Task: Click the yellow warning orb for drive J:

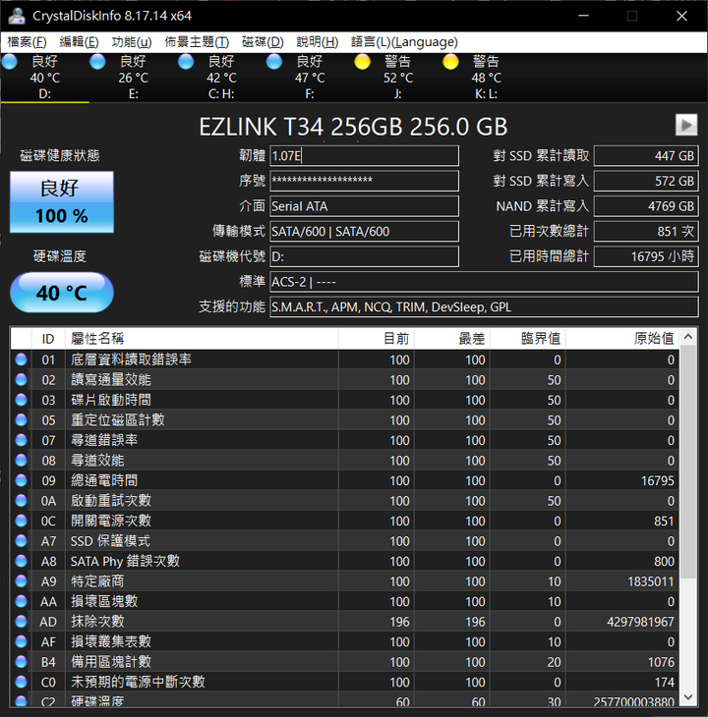Action: click(363, 61)
